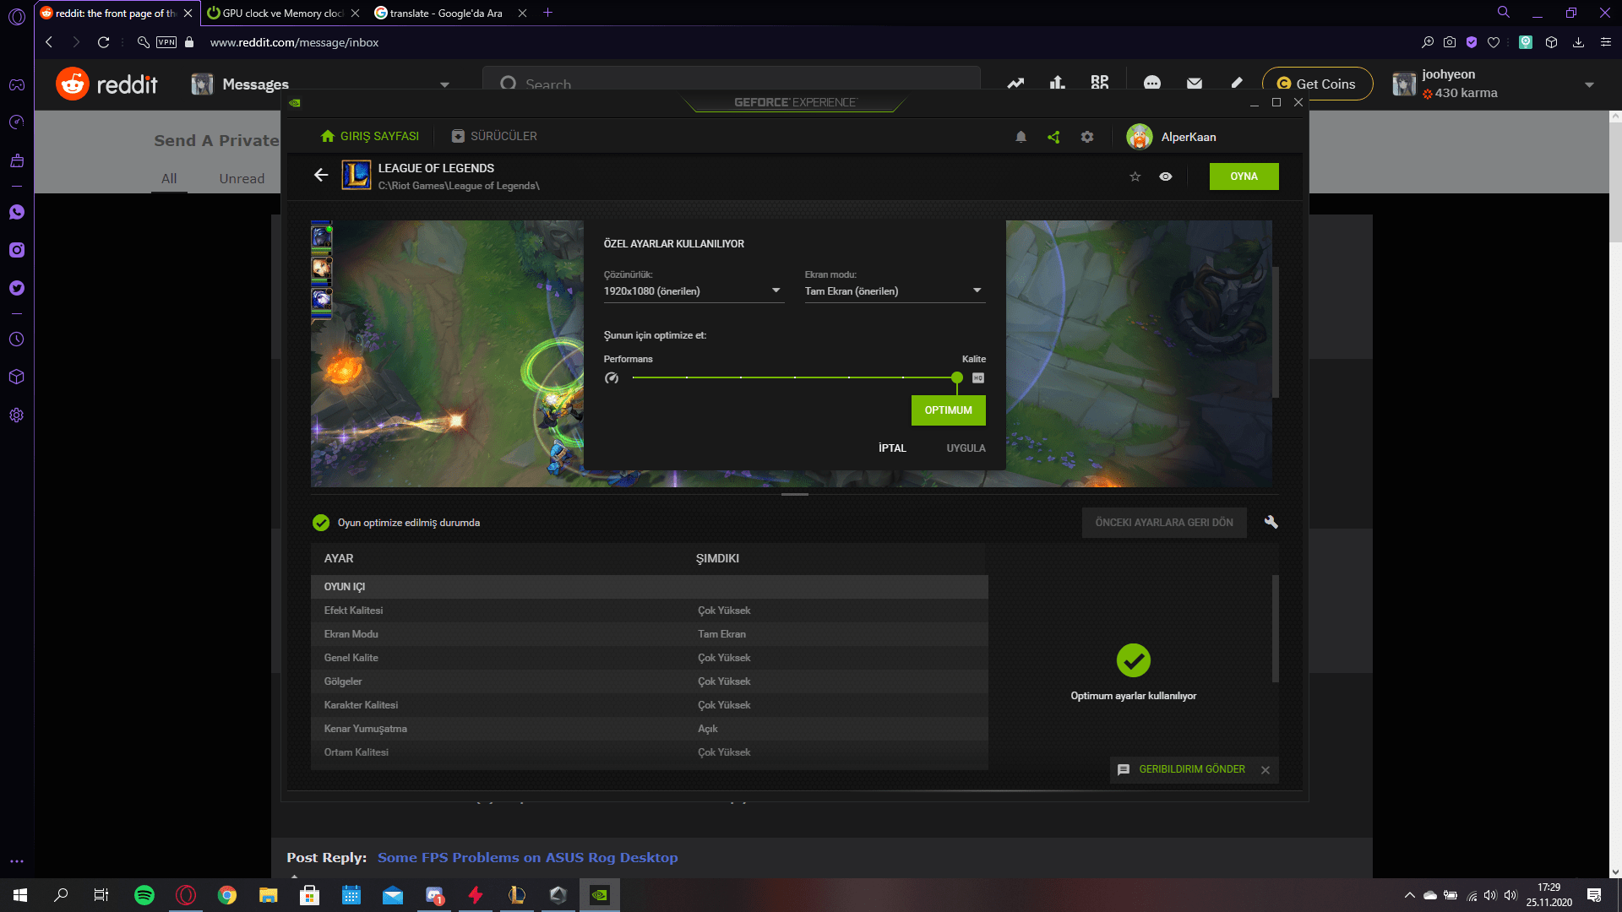Click the back arrow beside League of Legends

point(321,175)
